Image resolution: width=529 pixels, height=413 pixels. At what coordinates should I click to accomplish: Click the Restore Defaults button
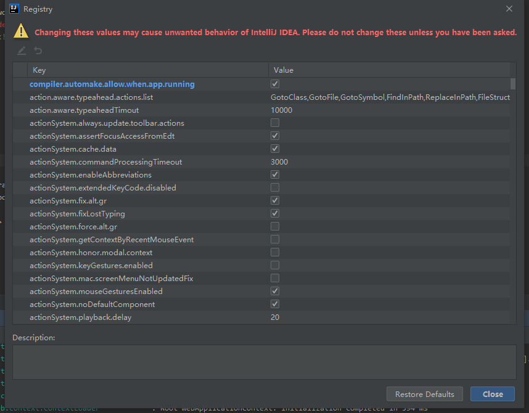[x=424, y=394]
